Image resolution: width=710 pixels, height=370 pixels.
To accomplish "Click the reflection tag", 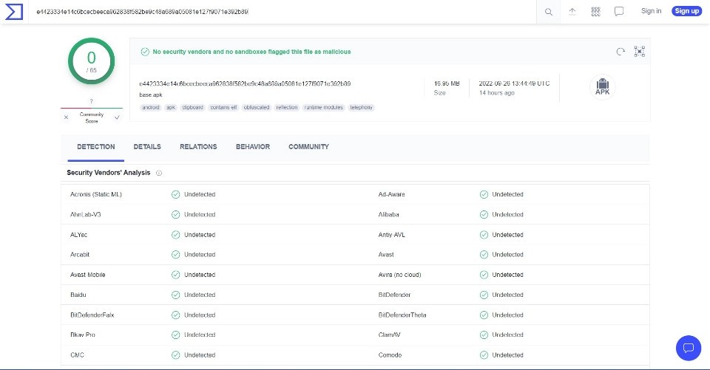I will click(x=287, y=108).
